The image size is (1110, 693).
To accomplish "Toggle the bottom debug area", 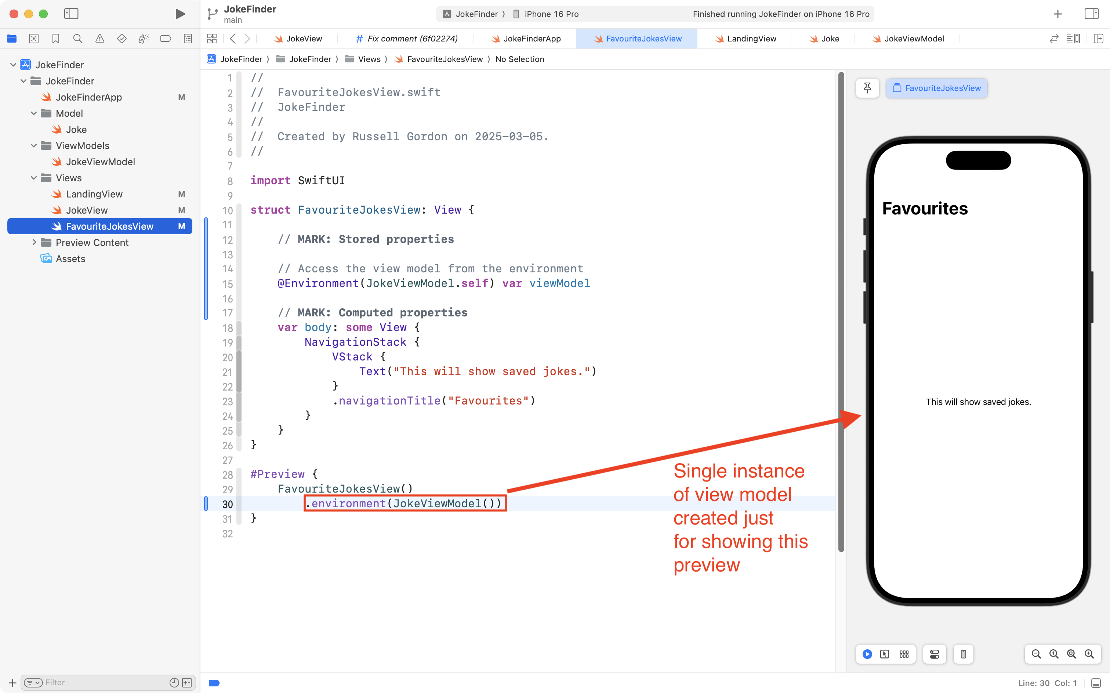I will point(1096,683).
